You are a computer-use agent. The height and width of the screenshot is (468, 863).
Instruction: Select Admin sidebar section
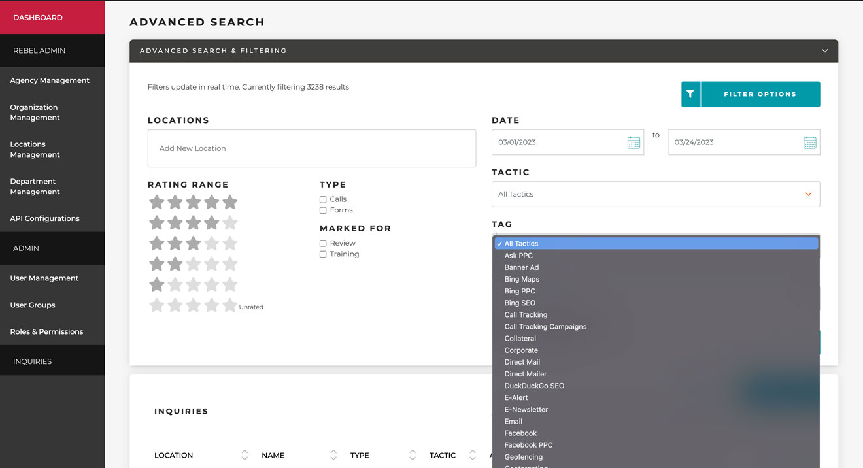[52, 248]
